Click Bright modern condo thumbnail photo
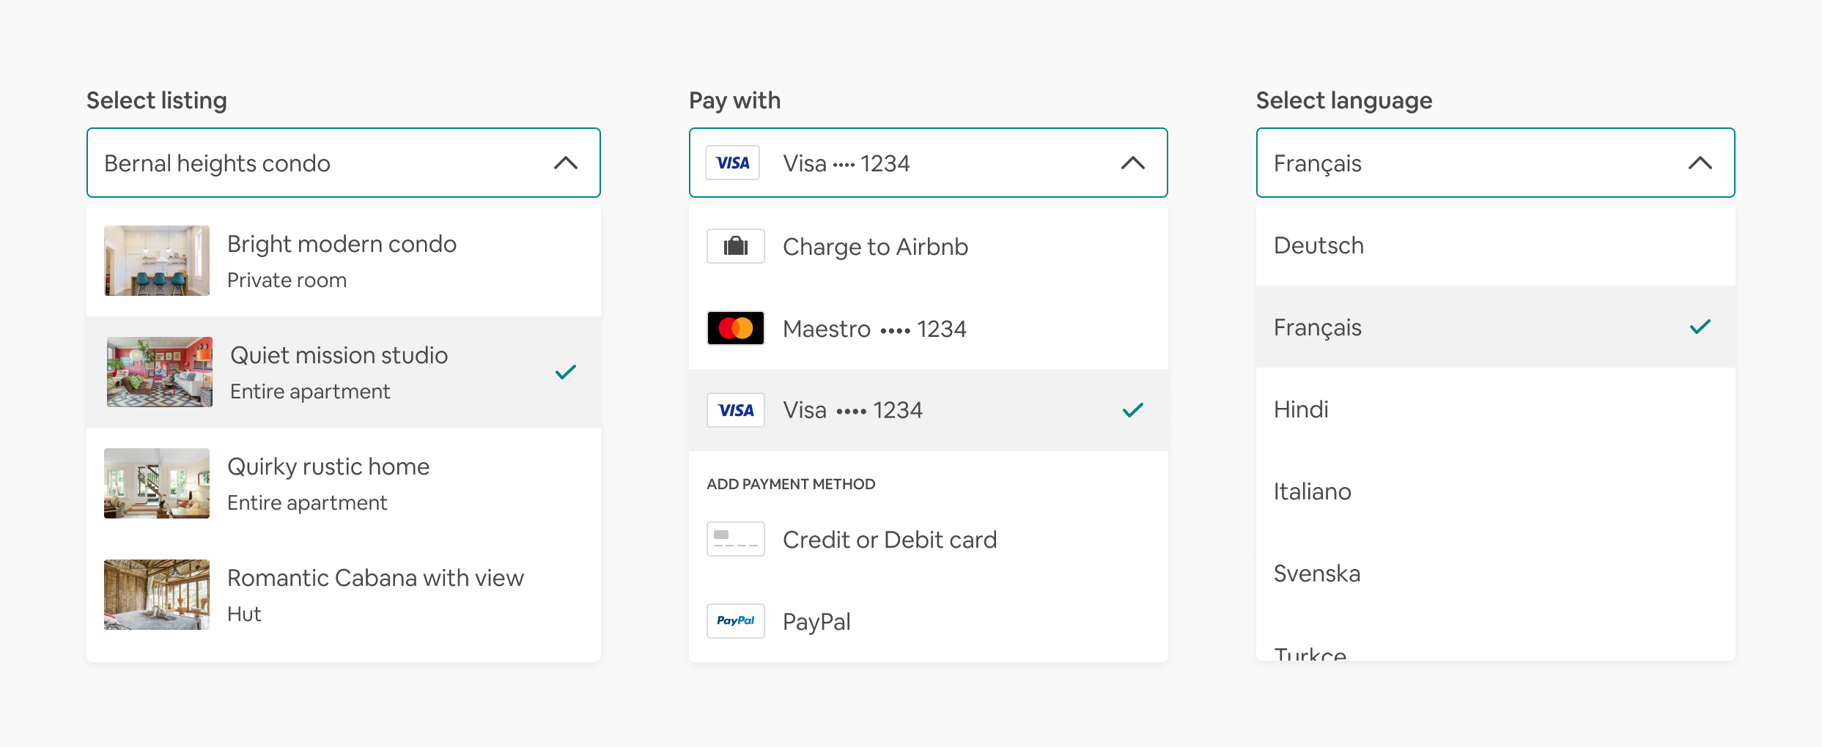 pyautogui.click(x=157, y=261)
